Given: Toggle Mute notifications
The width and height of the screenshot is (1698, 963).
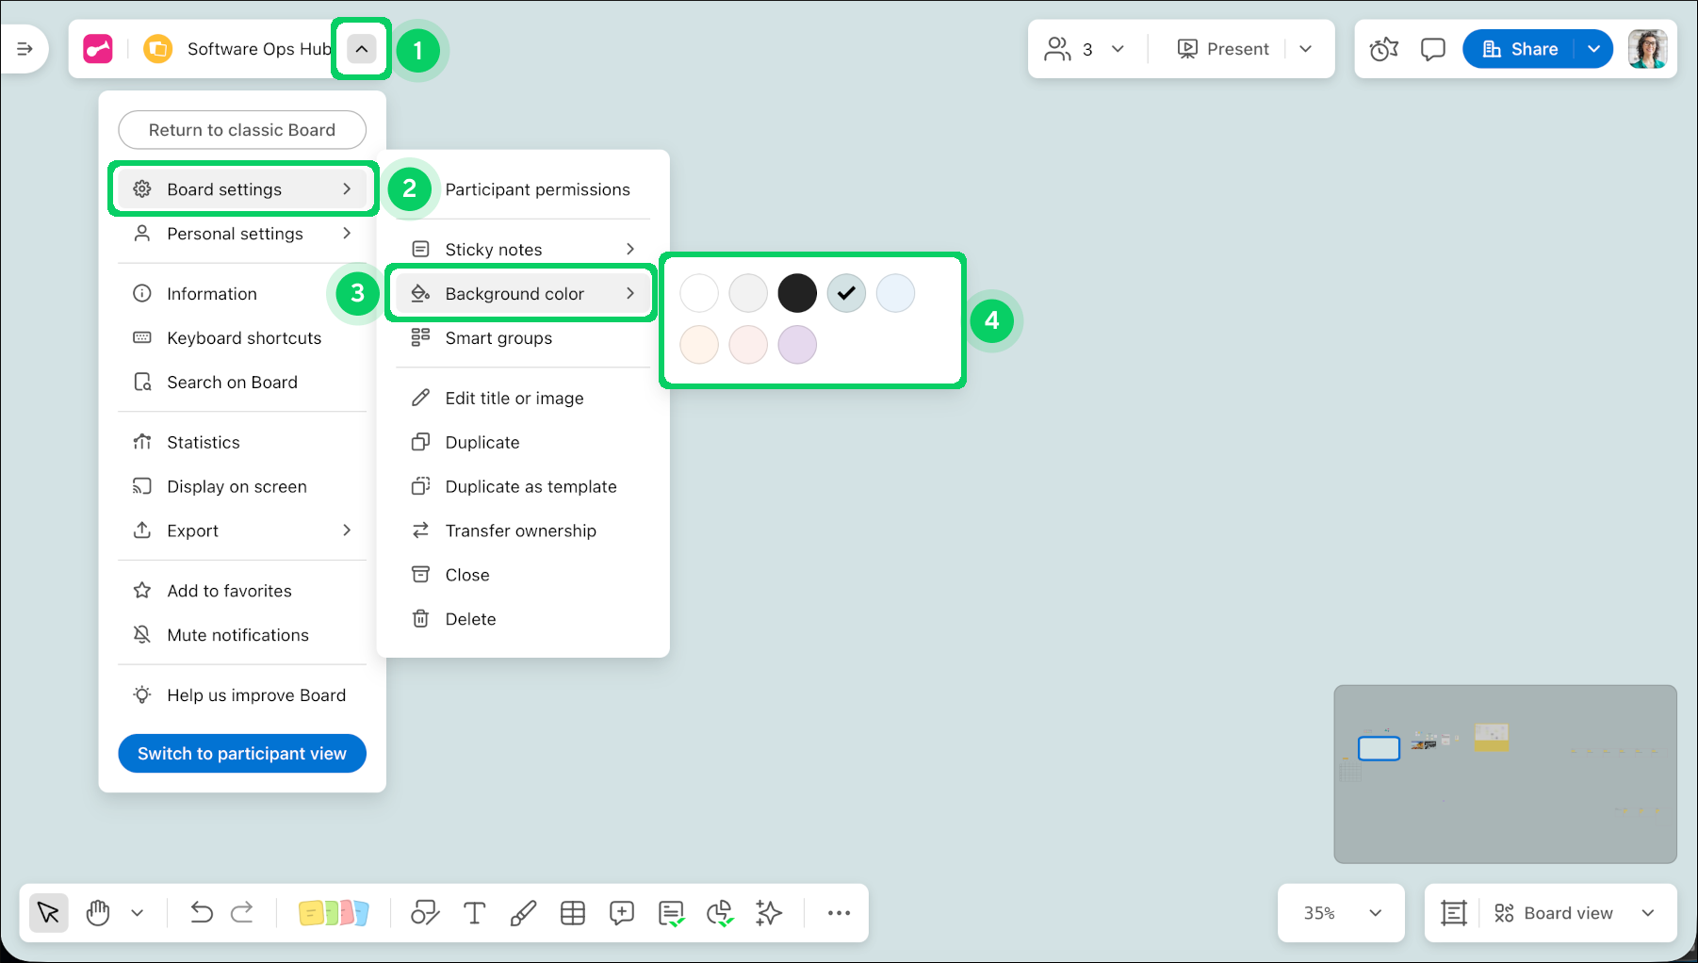Looking at the screenshot, I should (x=237, y=635).
